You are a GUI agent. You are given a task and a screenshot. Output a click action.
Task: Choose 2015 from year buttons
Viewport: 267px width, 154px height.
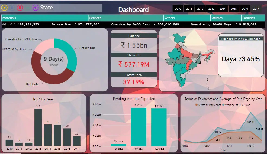(x=234, y=9)
